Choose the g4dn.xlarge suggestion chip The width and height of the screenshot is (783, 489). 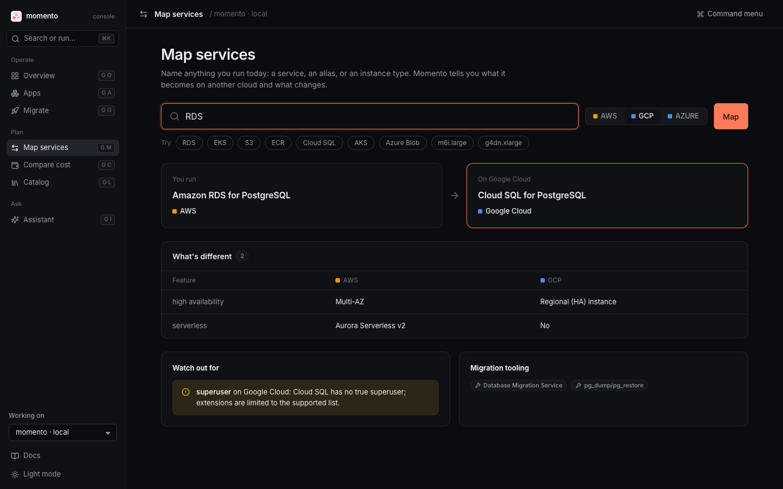tap(504, 143)
